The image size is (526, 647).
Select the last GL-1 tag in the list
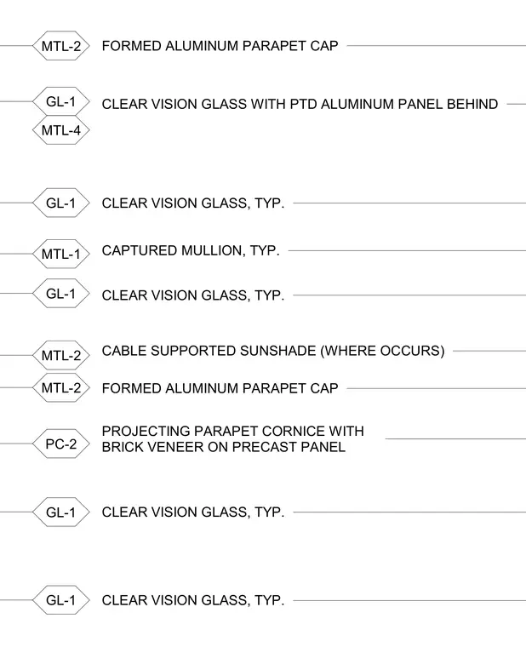point(61,600)
